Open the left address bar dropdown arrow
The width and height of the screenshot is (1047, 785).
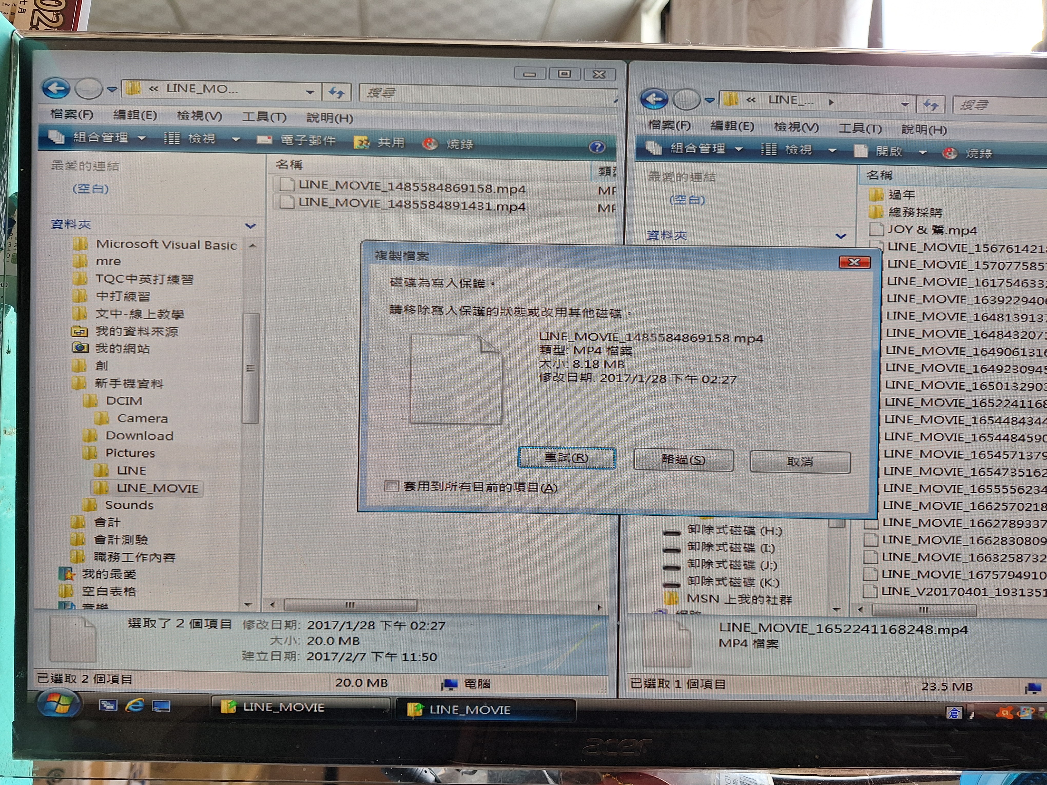tap(309, 92)
